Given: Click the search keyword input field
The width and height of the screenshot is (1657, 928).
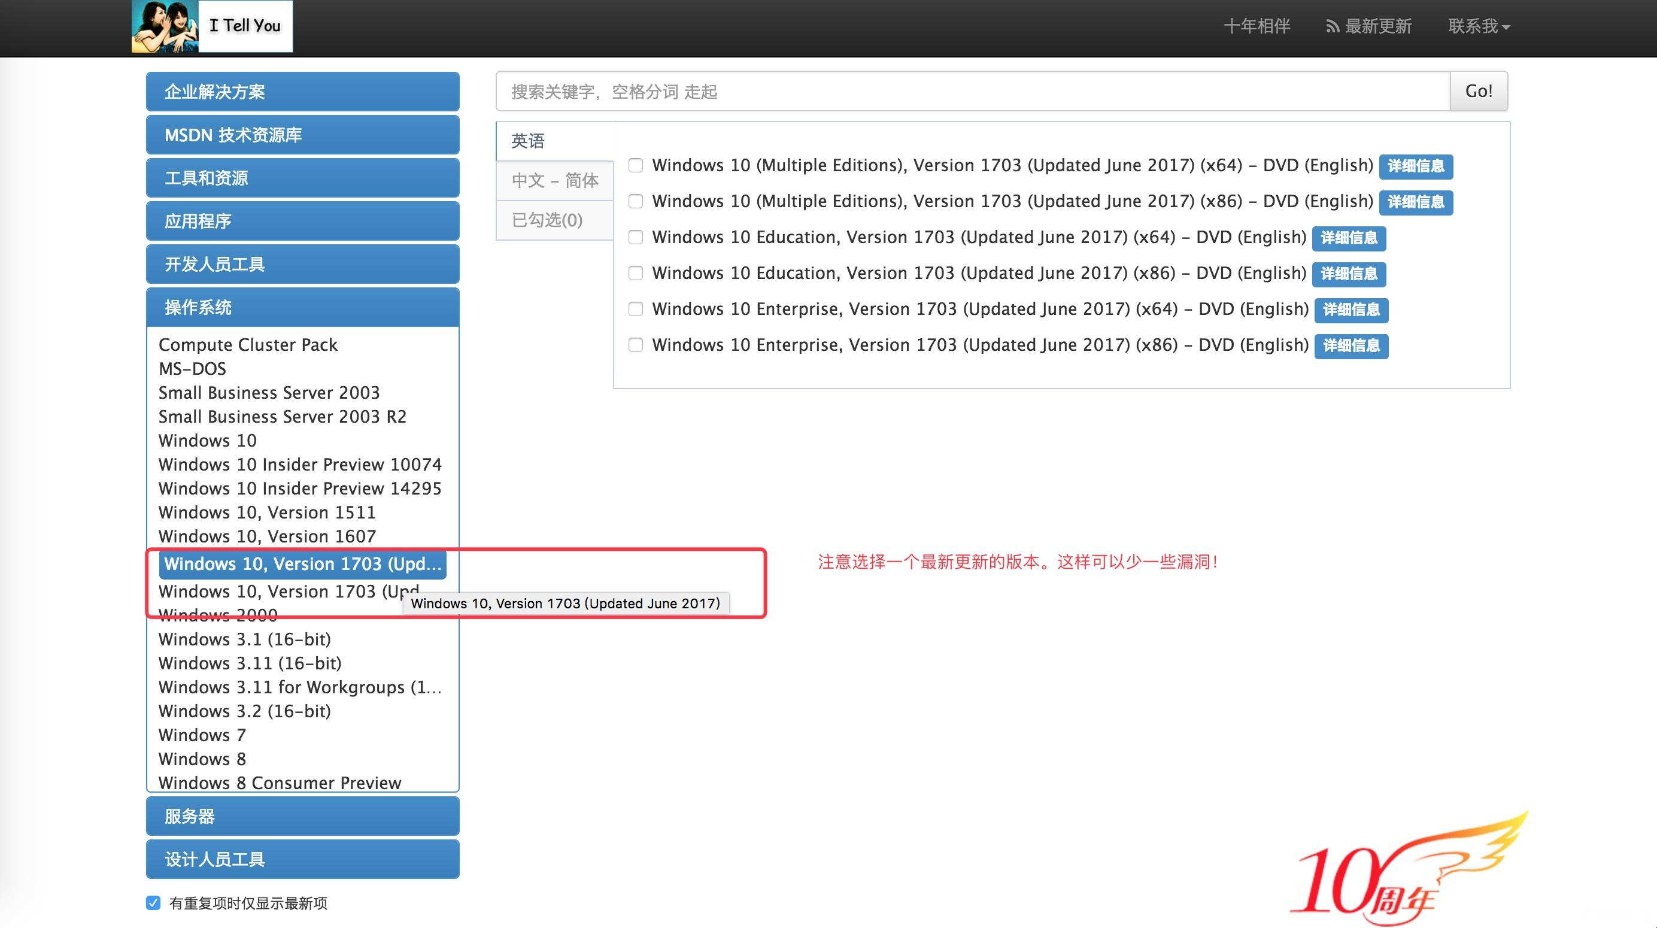Looking at the screenshot, I should point(965,91).
